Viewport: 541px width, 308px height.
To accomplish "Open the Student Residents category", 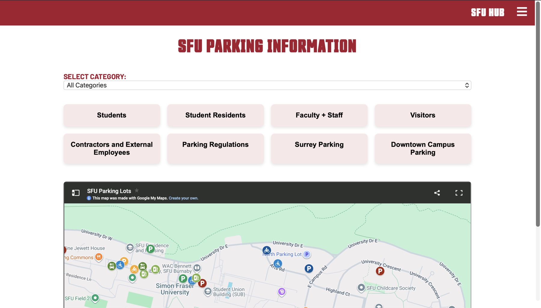I will pos(215,115).
